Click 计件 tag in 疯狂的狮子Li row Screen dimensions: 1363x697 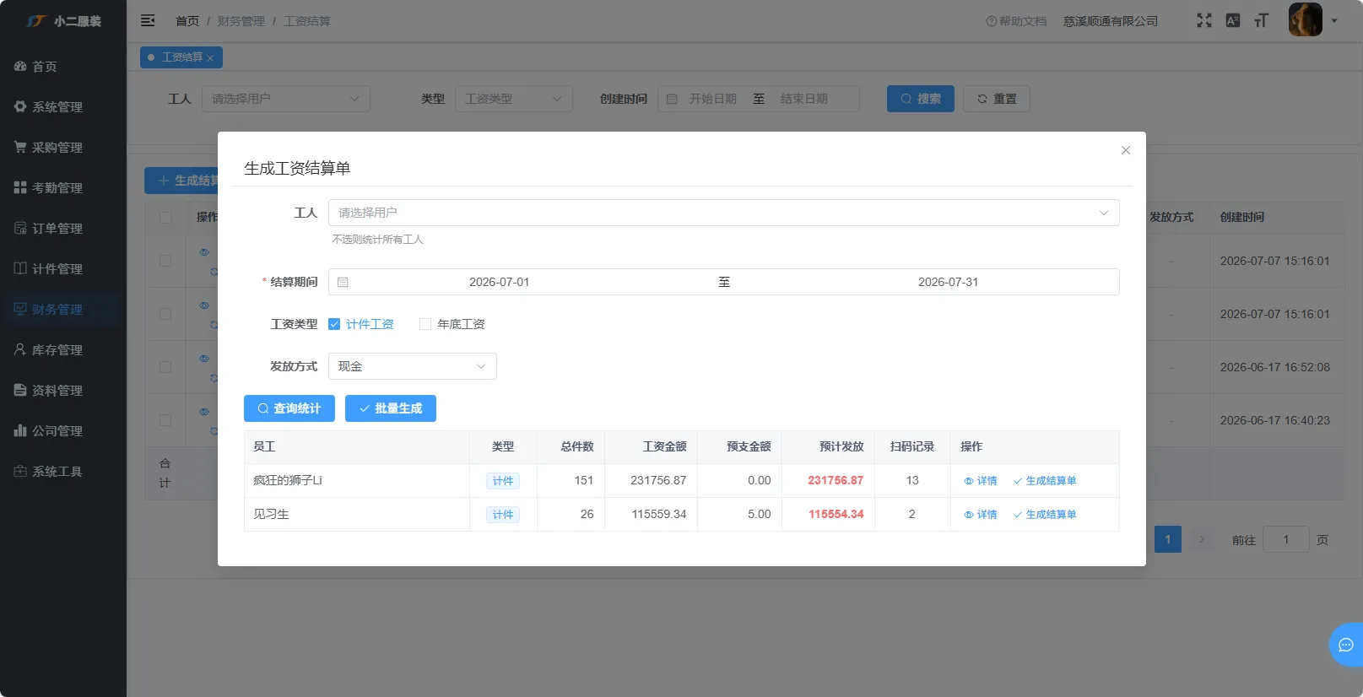click(503, 481)
